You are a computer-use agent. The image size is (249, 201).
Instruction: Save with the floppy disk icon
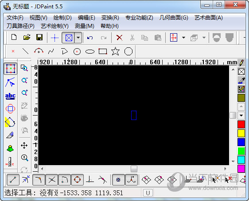[39, 38]
